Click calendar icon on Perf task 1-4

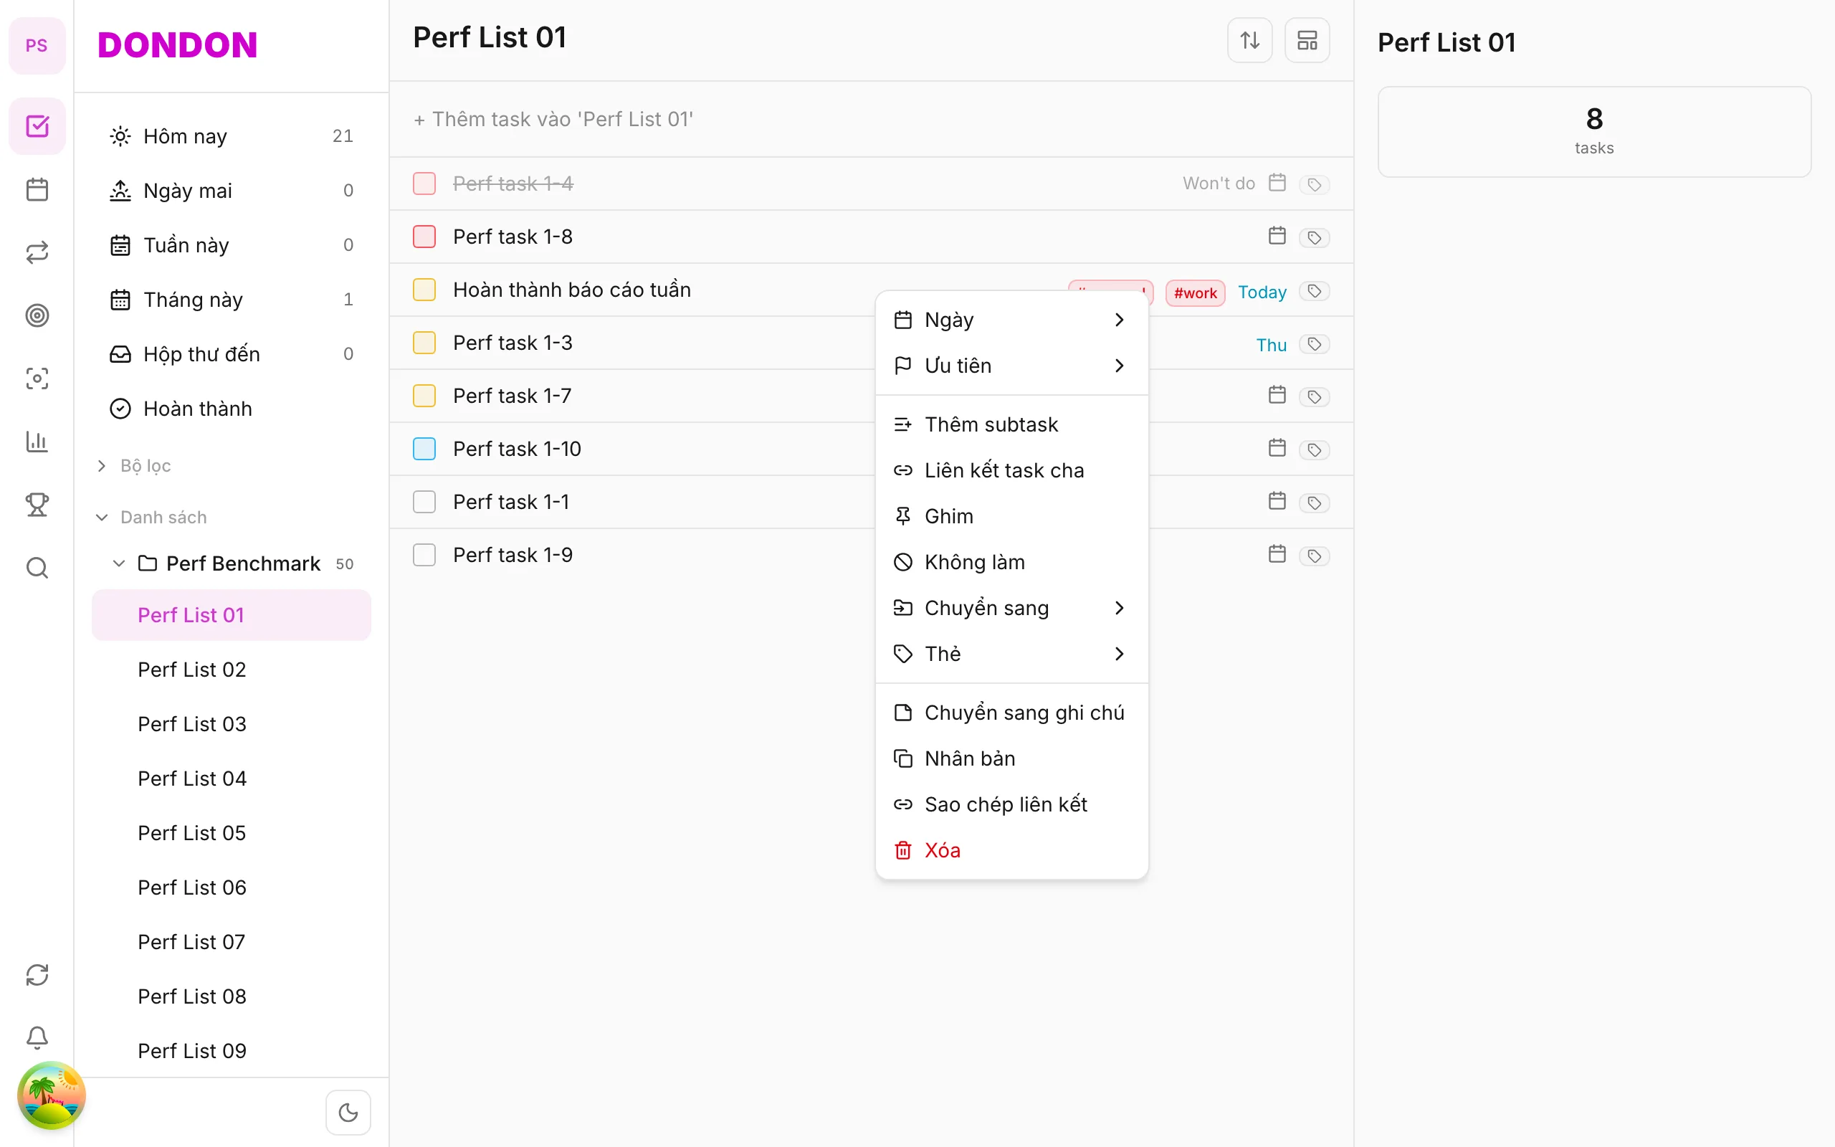pos(1277,183)
